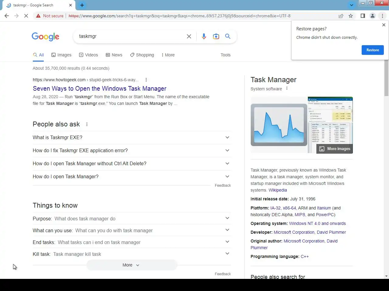Image resolution: width=389 pixels, height=291 pixels.
Task: Open People also ask options dots
Action: click(x=87, y=124)
